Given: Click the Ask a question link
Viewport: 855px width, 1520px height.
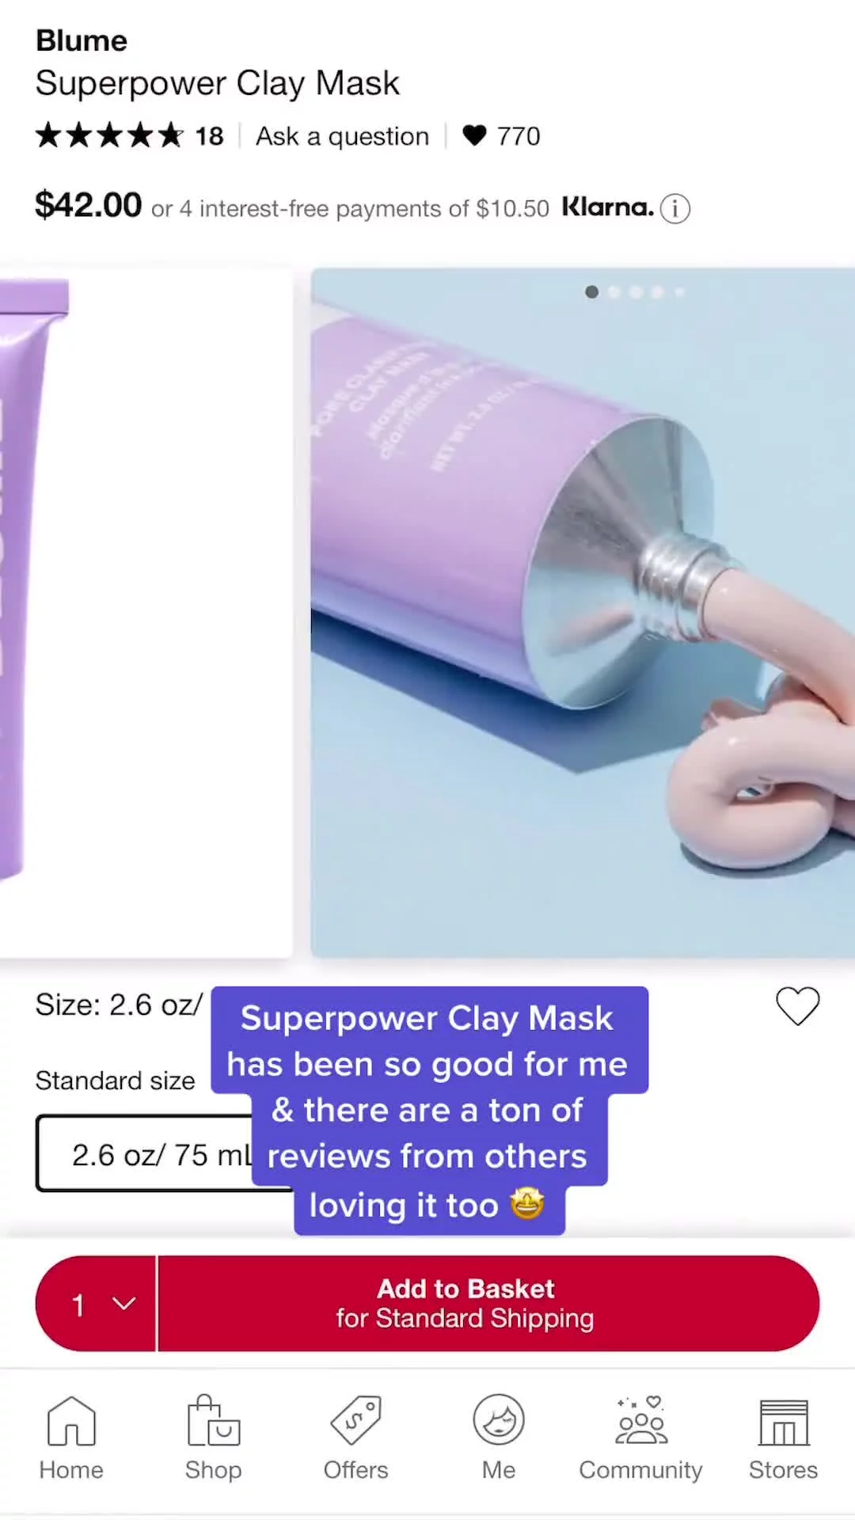Looking at the screenshot, I should coord(342,136).
